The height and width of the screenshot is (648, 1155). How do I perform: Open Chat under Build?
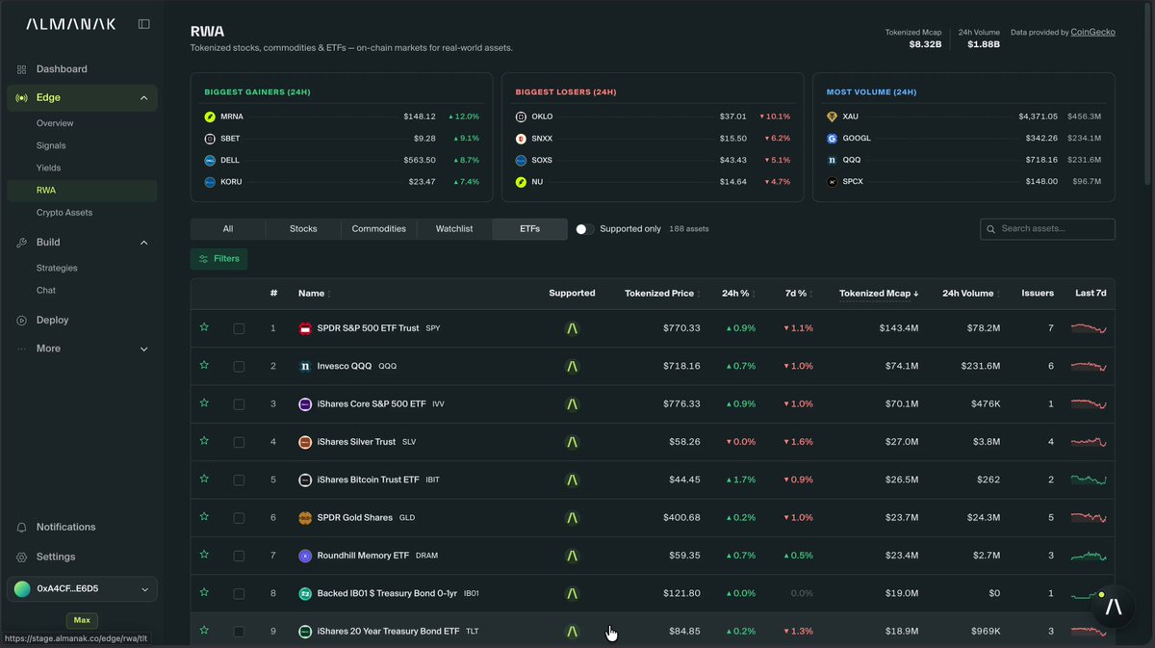[x=46, y=290]
